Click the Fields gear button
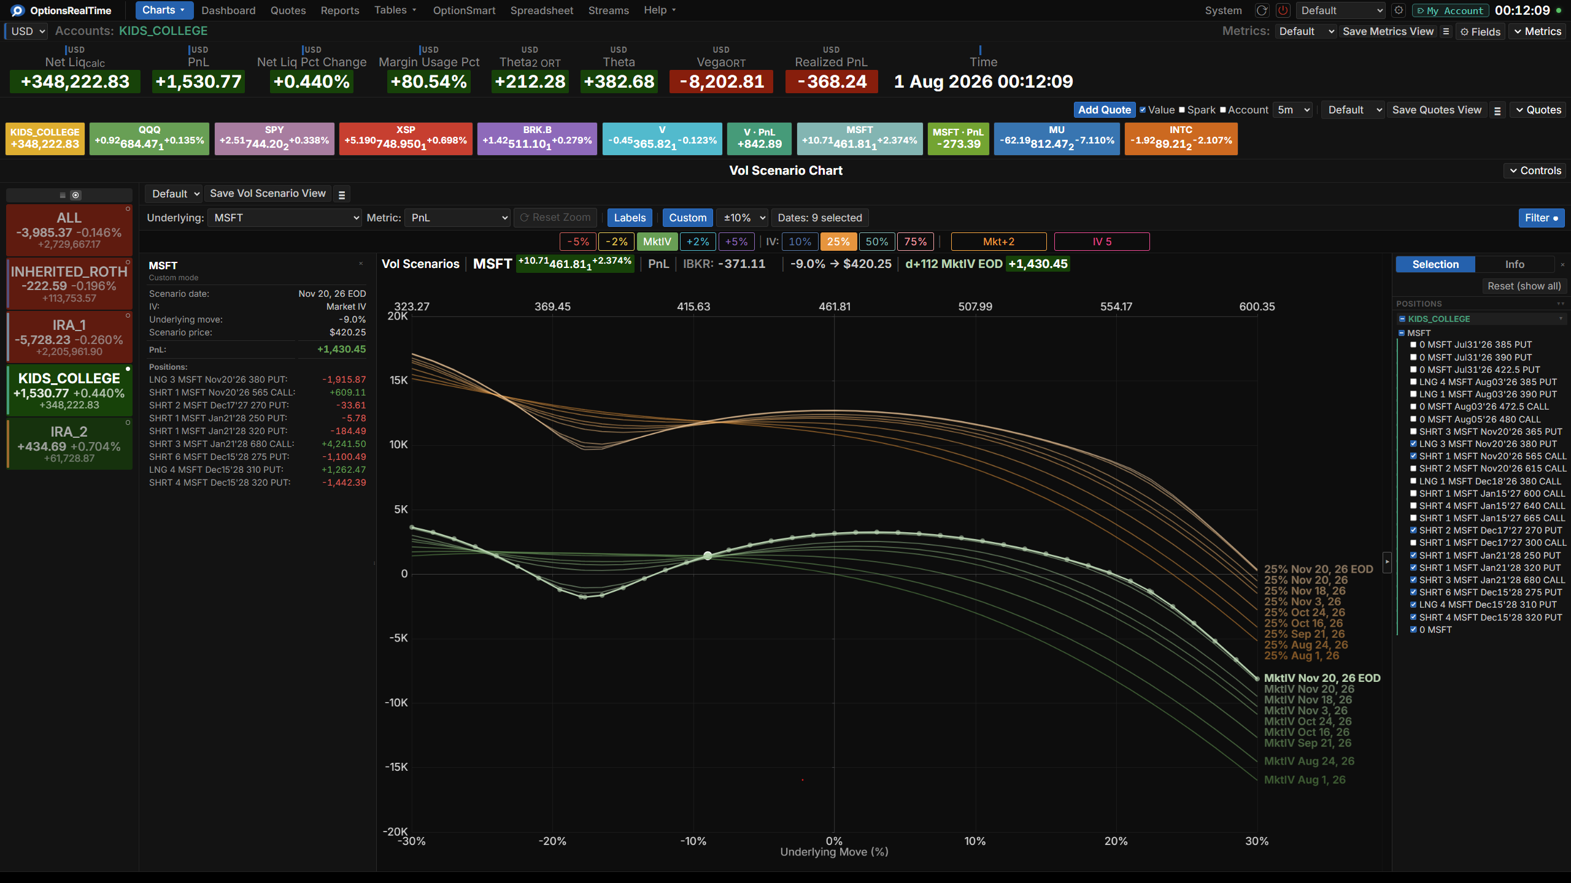The height and width of the screenshot is (883, 1571). click(x=1480, y=31)
